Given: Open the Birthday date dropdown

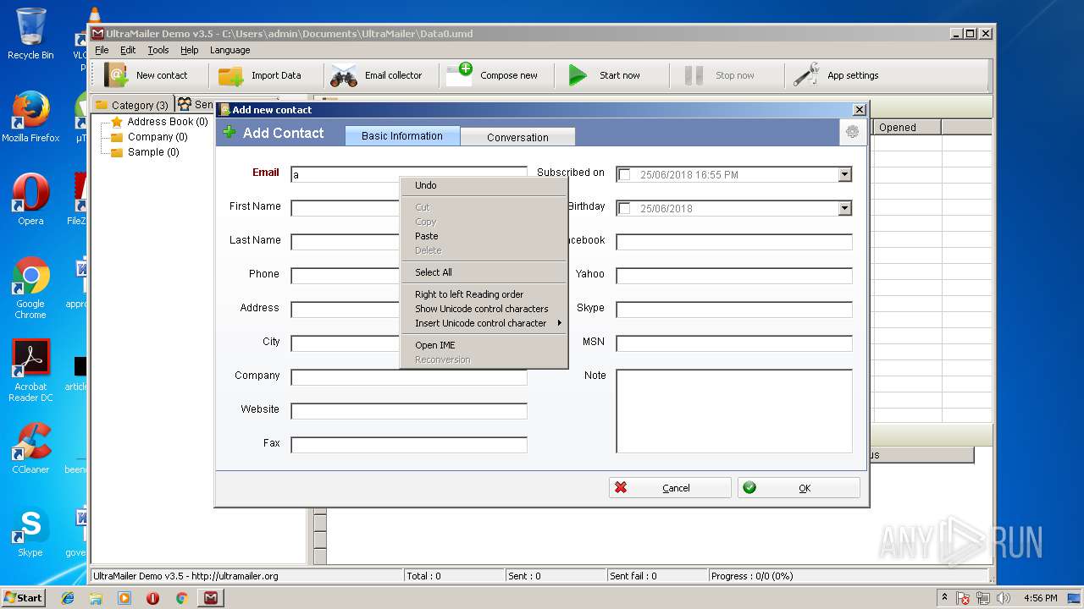Looking at the screenshot, I should pos(844,208).
